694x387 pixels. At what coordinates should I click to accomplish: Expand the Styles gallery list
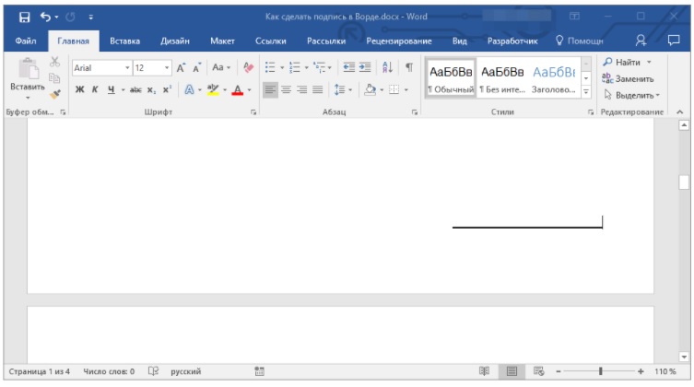coord(586,93)
